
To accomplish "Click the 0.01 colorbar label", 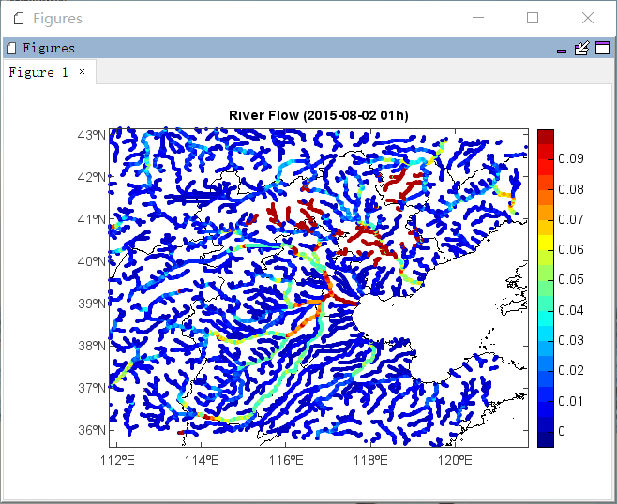I will tap(570, 401).
